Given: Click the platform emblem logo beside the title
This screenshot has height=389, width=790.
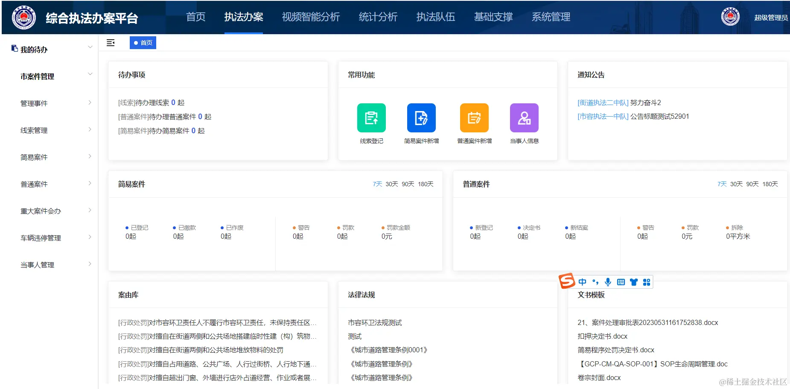Looking at the screenshot, I should point(24,18).
